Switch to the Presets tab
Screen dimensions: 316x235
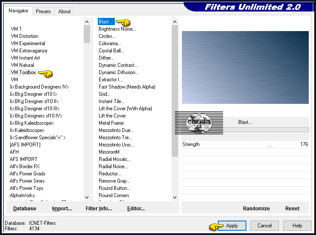pos(43,11)
